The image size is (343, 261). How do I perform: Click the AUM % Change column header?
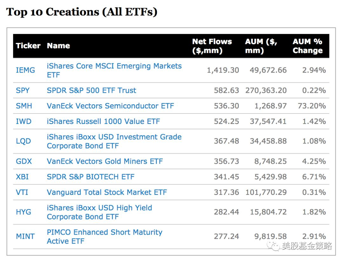click(307, 46)
